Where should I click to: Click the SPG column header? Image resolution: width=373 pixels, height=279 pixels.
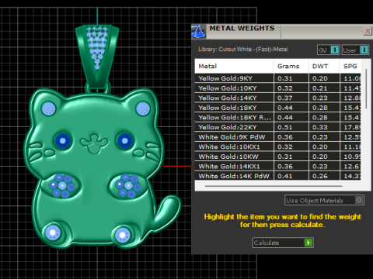(x=350, y=66)
